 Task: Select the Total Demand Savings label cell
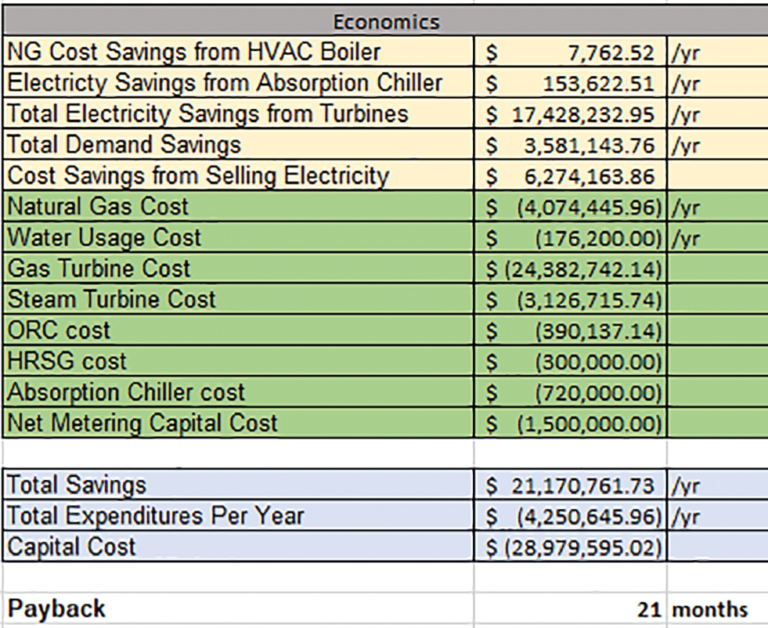click(124, 145)
